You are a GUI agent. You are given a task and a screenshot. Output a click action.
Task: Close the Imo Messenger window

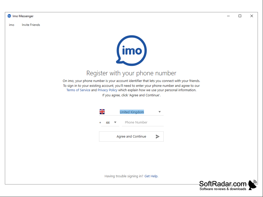tap(252, 16)
